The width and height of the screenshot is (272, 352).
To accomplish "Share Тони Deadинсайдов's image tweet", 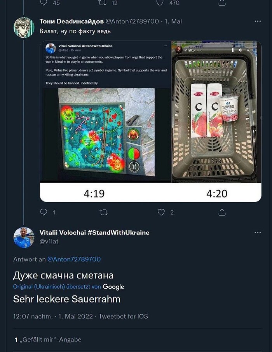I will tap(222, 212).
